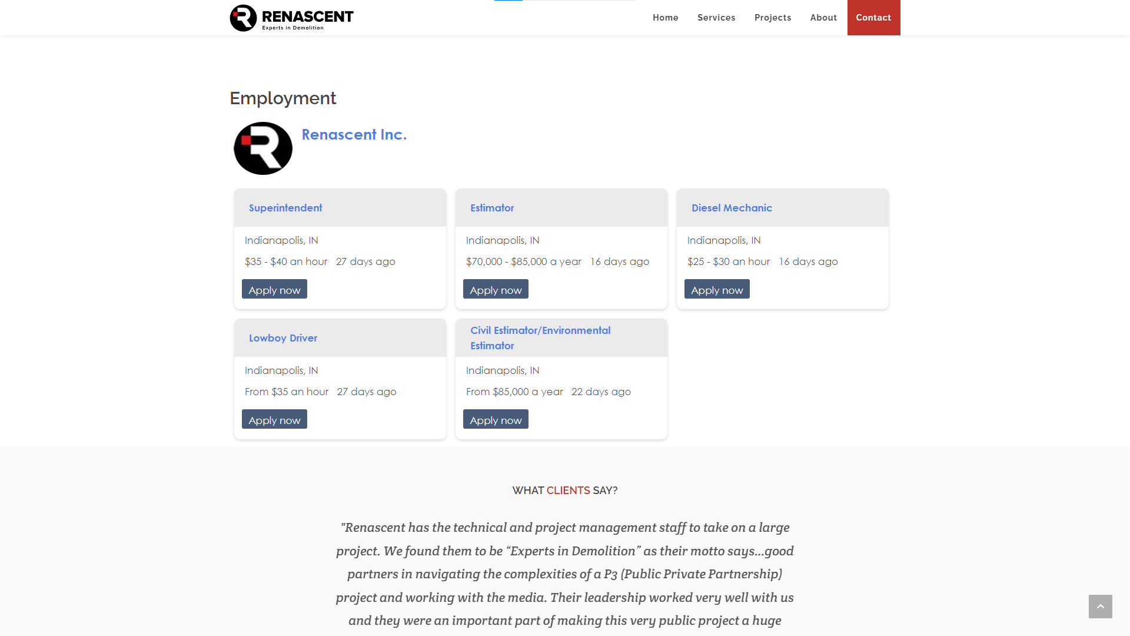
Task: Click the Lowboy Driver job title link
Action: 282,337
